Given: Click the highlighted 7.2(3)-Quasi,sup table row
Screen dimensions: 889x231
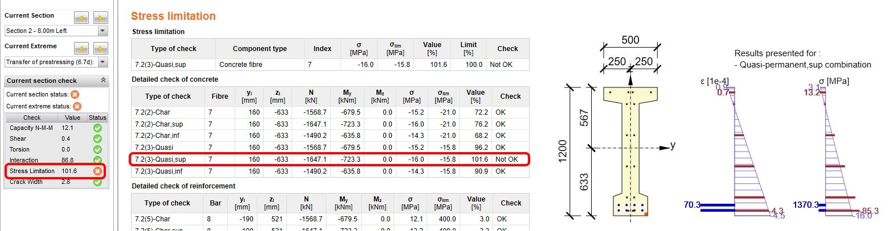Looking at the screenshot, I should coord(330,159).
